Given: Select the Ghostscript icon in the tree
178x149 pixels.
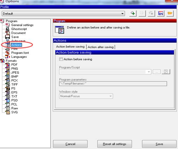Looking at the screenshot, I should [x=8, y=29].
